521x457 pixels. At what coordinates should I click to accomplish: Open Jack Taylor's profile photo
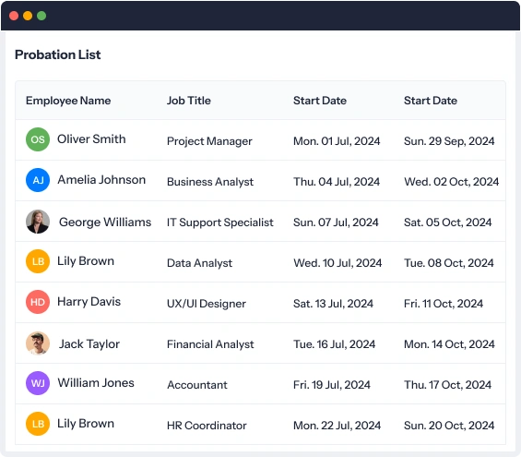38,343
